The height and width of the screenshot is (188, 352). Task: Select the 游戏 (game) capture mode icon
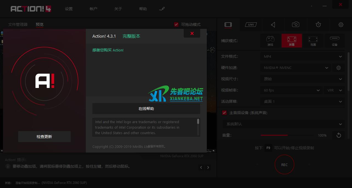[270, 40]
